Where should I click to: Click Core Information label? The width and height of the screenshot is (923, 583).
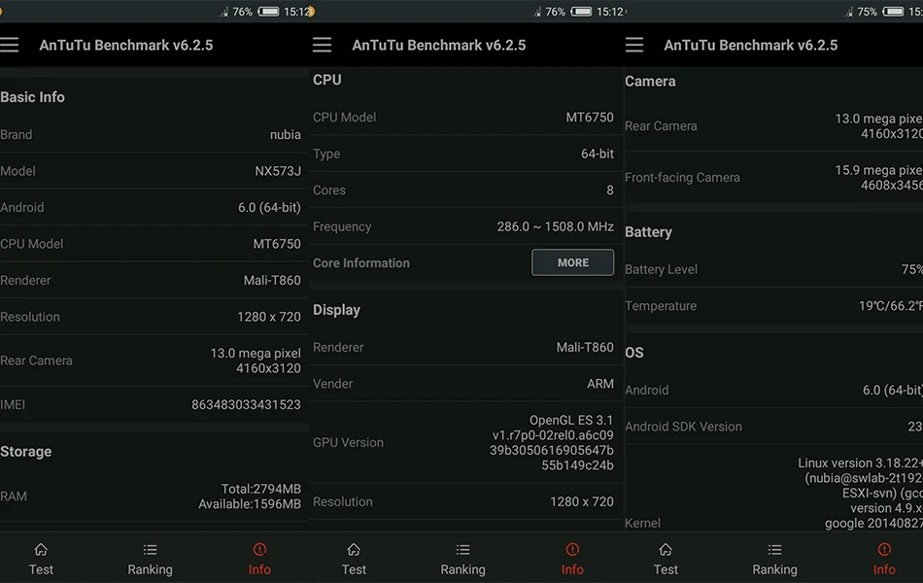pyautogui.click(x=360, y=263)
